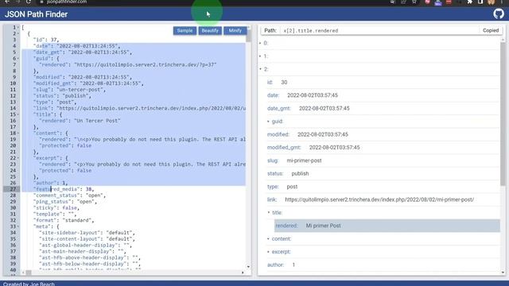Click the "author": 1 editor line

pos(50,183)
